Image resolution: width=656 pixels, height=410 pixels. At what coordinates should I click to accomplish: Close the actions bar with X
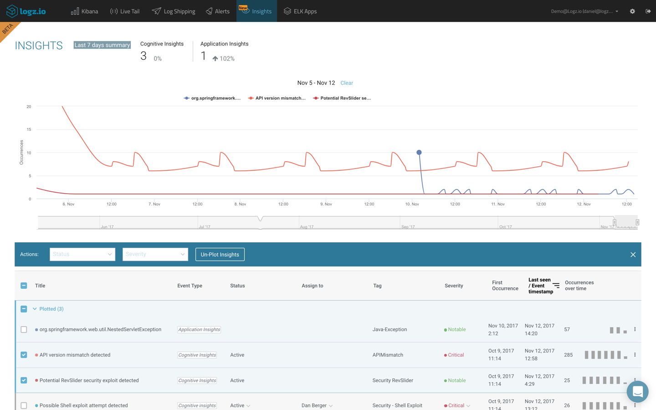633,255
